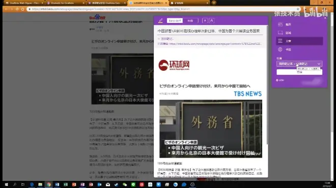Switch to OneNote Web Clipper browser tab
Screen dimensions: 336x188
(x=23, y=3)
